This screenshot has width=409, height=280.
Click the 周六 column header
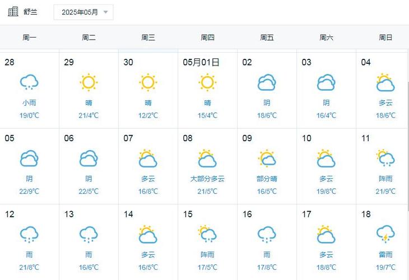point(326,38)
